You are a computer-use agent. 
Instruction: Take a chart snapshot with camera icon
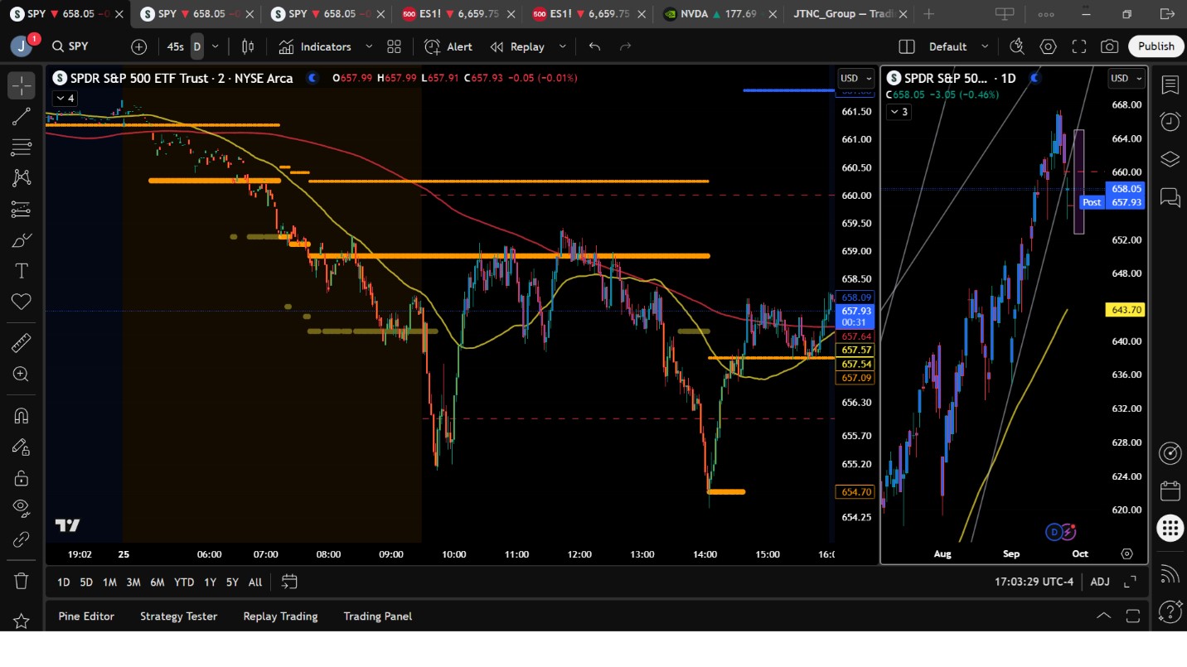(1109, 47)
